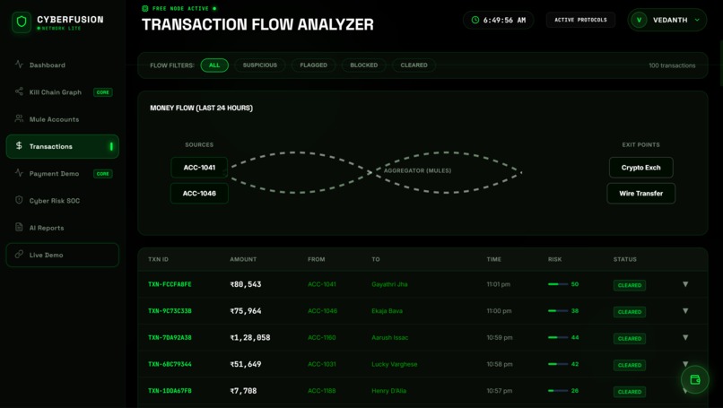Viewport: 723px width, 408px height.
Task: Click recipient Lucky Varghese
Action: [394, 364]
